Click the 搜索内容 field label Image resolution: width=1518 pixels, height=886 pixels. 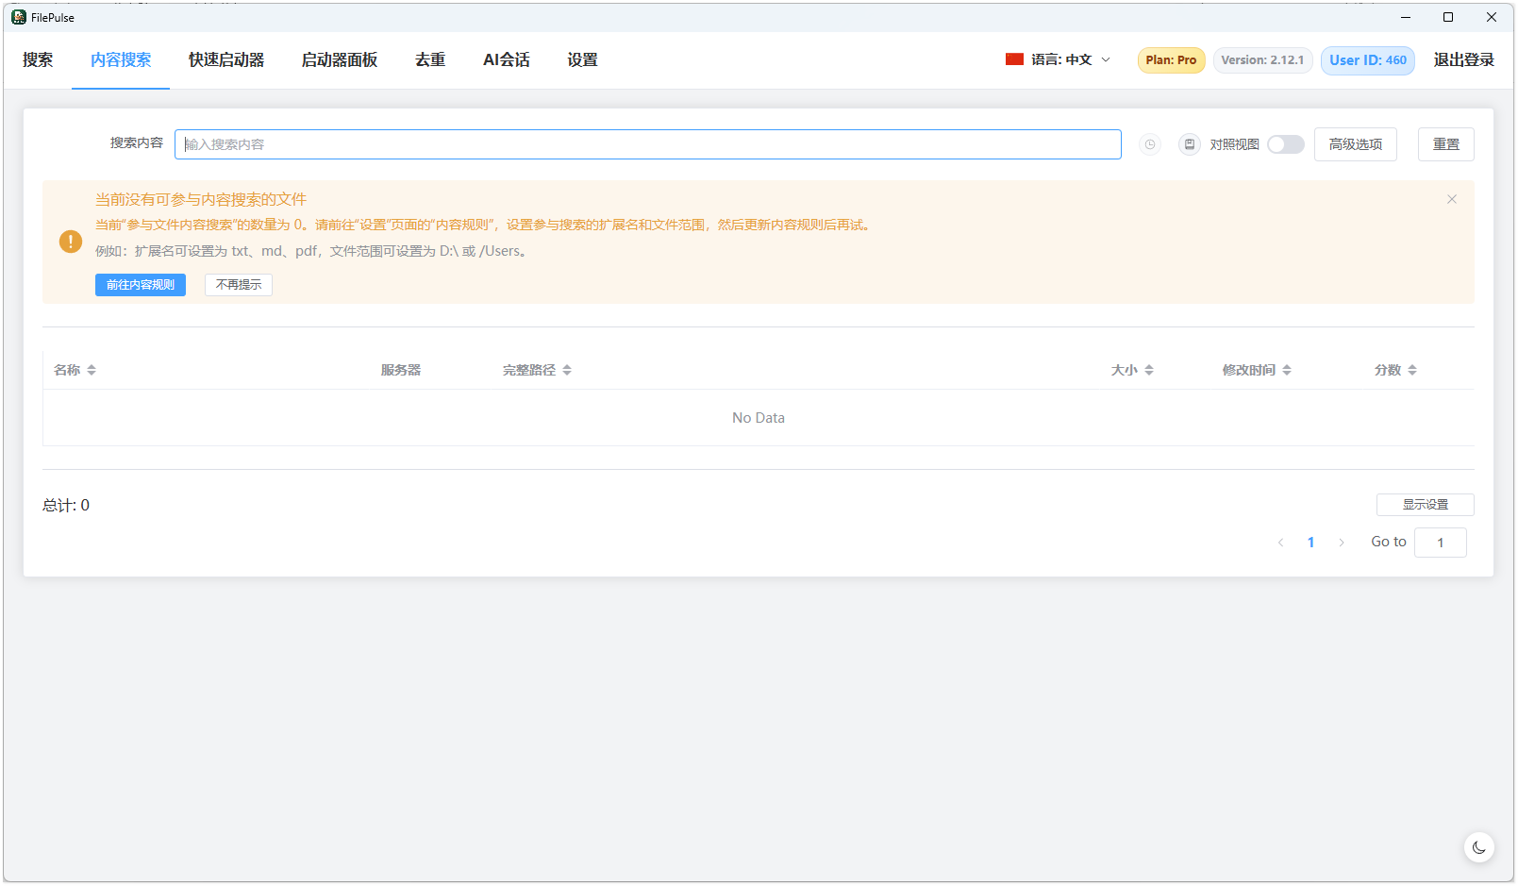click(x=137, y=142)
